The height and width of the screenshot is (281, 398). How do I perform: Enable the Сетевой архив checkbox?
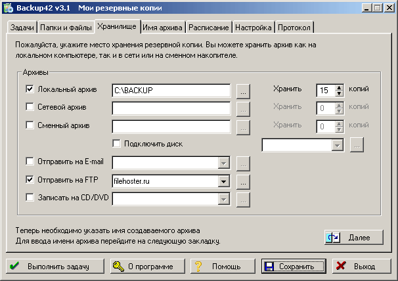tap(30, 106)
